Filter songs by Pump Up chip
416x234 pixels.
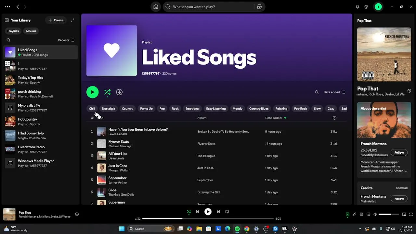pos(146,109)
